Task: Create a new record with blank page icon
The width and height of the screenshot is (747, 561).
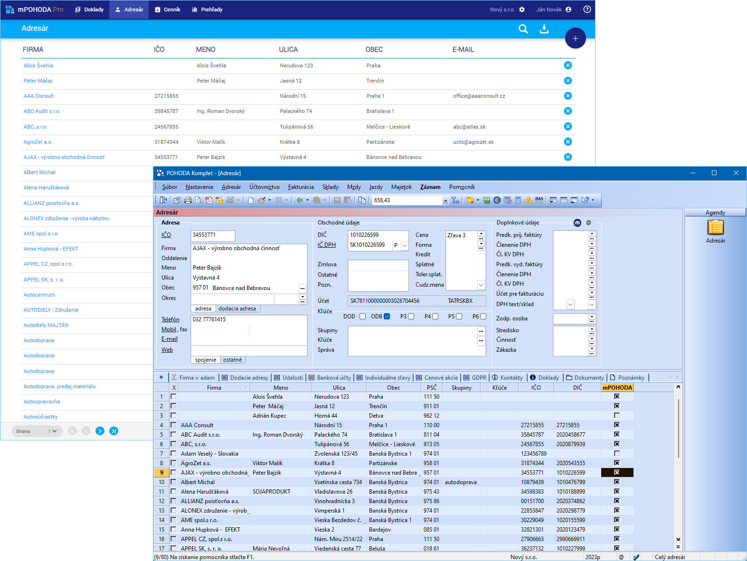Action: pos(251,200)
